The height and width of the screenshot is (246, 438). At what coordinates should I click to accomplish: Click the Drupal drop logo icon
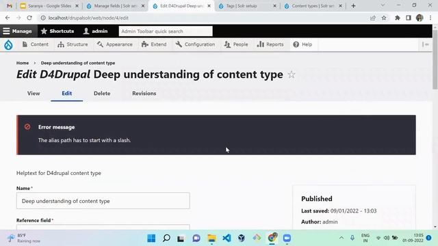pos(8,44)
